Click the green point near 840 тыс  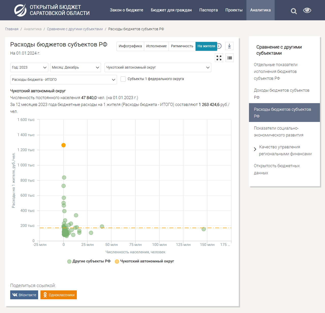click(x=64, y=178)
